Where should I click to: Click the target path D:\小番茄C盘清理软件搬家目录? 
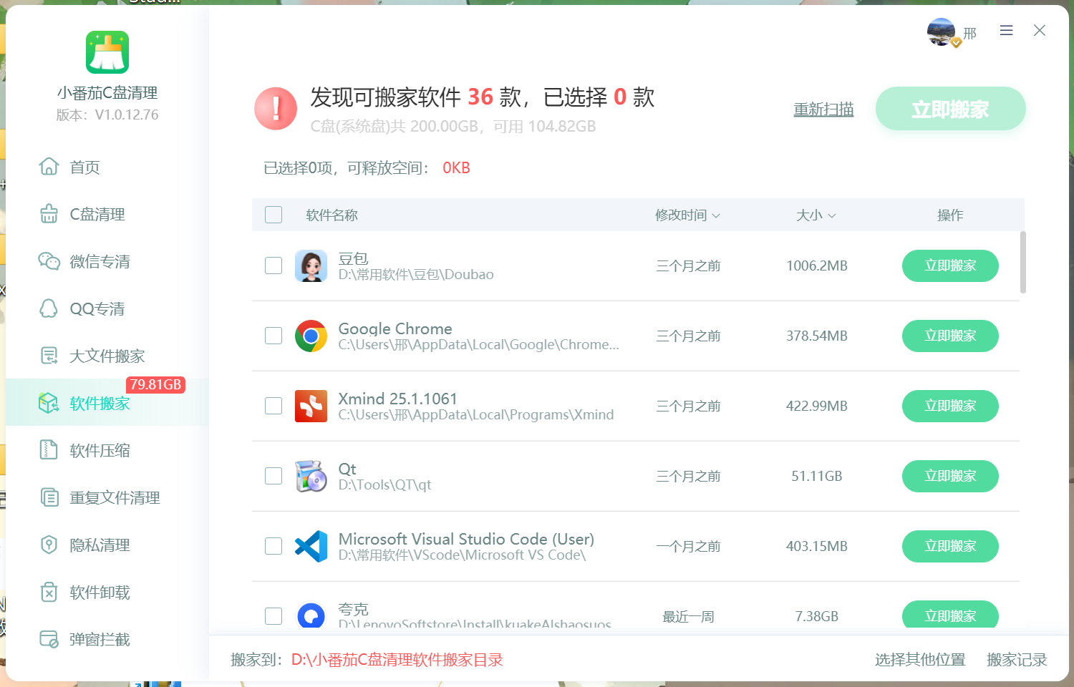pos(397,660)
